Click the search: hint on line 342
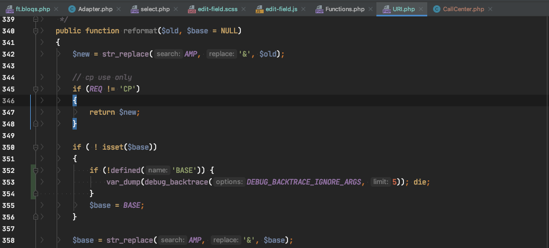 169,54
